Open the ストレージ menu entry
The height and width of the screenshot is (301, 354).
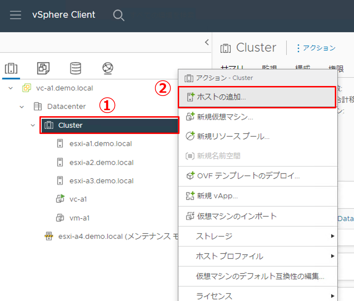click(x=258, y=236)
